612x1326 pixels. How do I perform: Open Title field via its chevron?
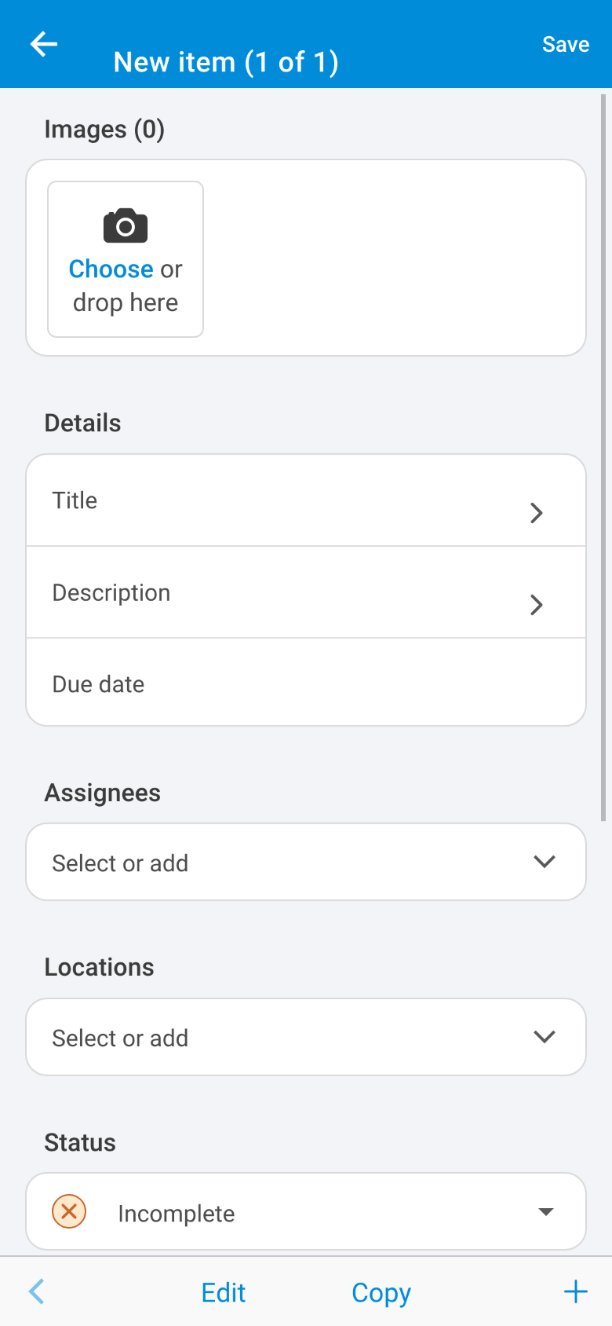point(537,513)
